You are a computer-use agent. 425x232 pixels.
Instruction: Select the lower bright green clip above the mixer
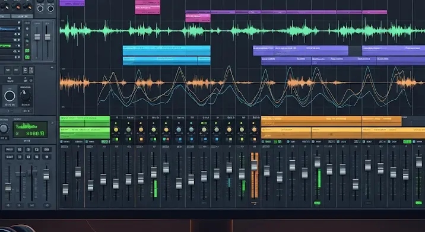(x=84, y=133)
